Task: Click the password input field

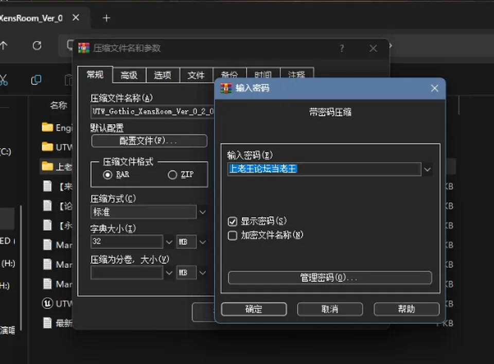Action: (x=324, y=169)
